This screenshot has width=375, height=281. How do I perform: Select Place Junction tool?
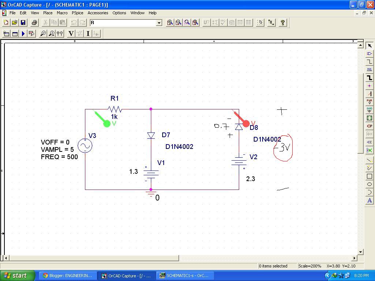tap(370, 86)
